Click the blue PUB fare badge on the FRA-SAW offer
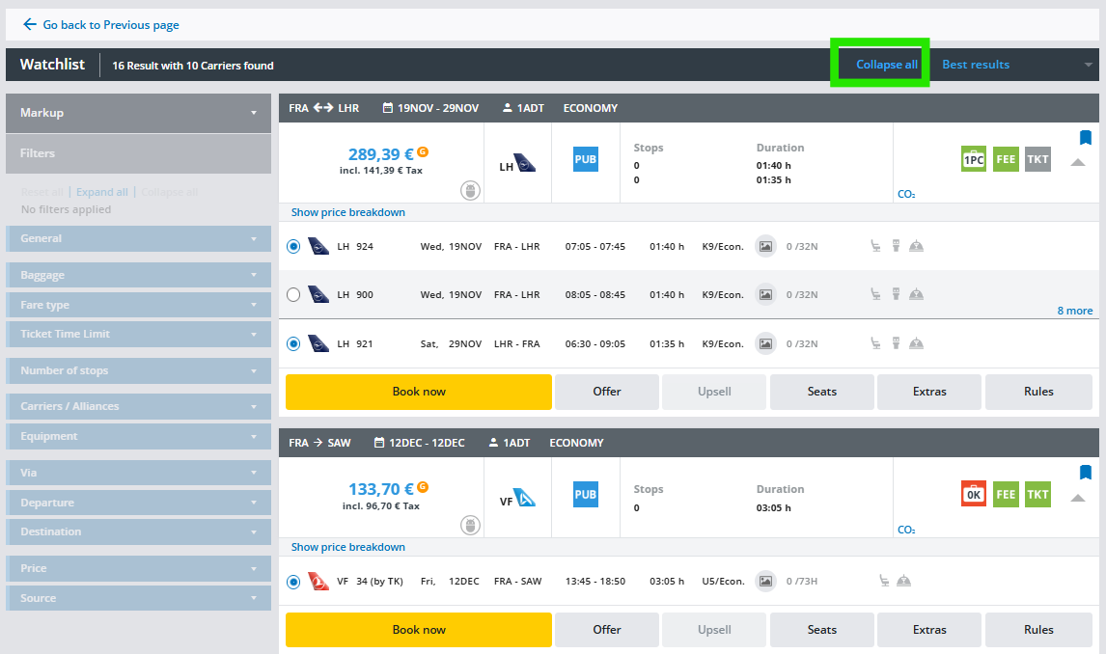This screenshot has width=1106, height=654. (x=586, y=495)
